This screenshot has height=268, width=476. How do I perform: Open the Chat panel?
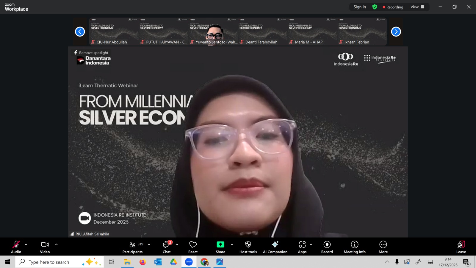(x=166, y=247)
